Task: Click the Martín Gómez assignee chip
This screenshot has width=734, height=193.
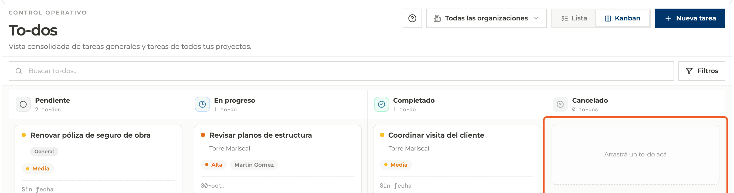Action: (254, 165)
